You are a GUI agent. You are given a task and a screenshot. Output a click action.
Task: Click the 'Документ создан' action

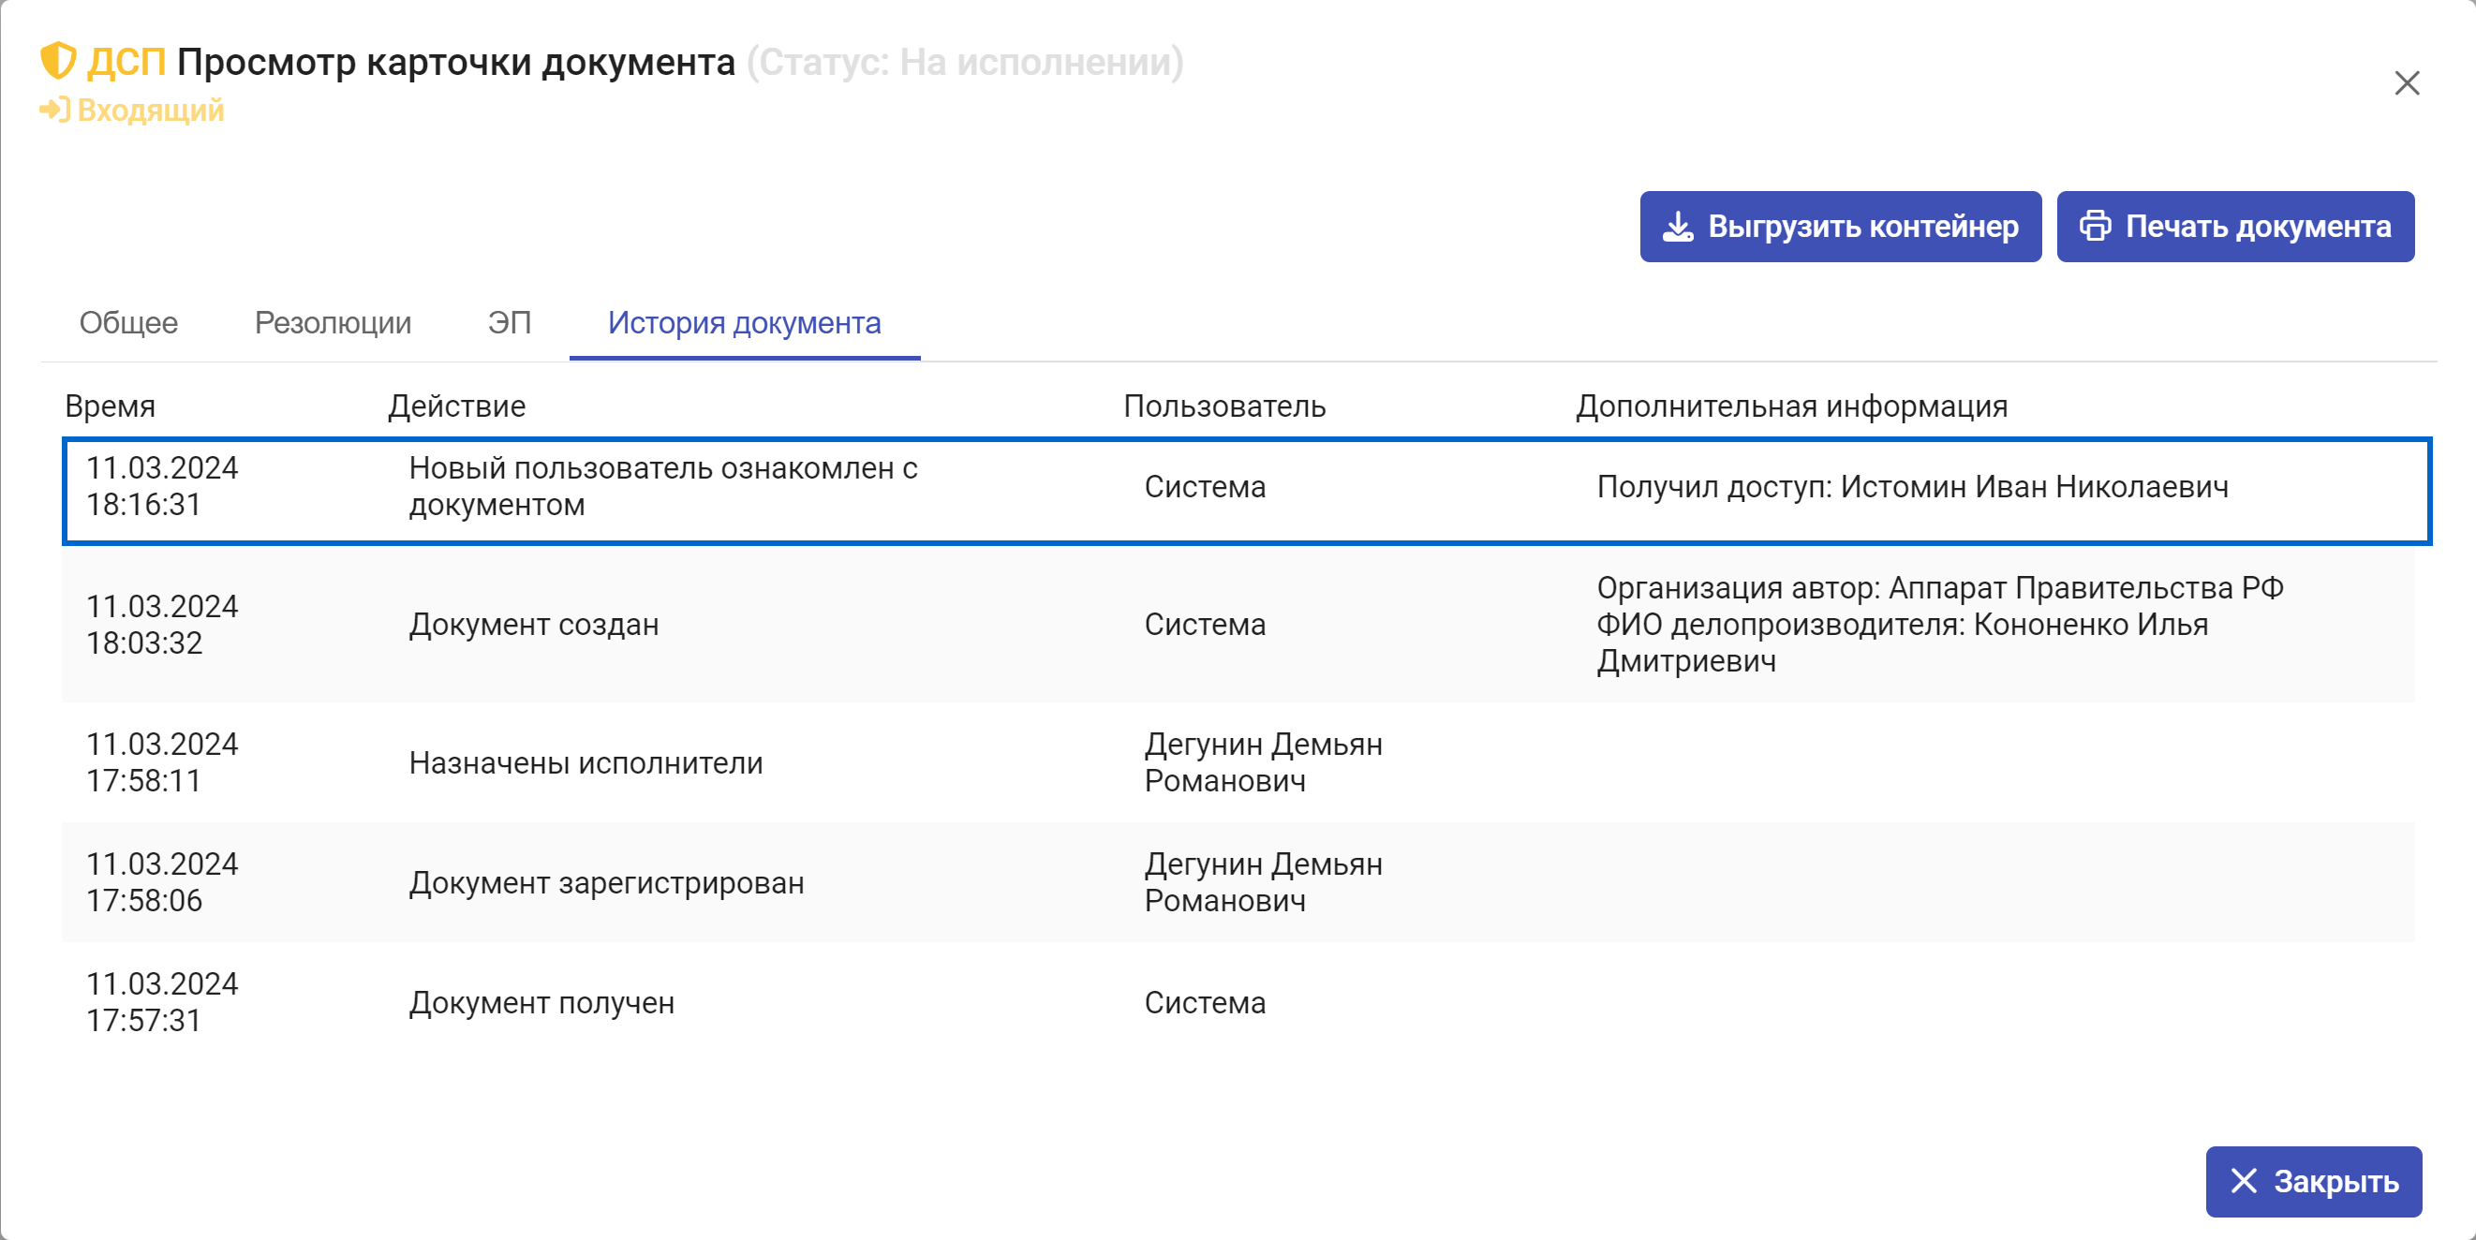pos(533,625)
